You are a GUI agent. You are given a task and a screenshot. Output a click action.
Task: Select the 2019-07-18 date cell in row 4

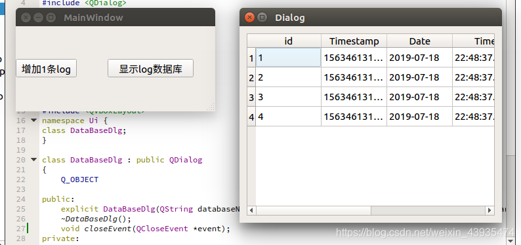pyautogui.click(x=420, y=117)
